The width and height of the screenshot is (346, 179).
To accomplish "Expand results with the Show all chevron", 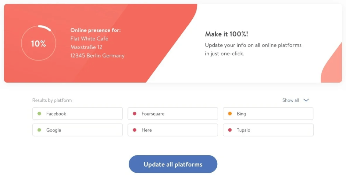I will pyautogui.click(x=306, y=100).
